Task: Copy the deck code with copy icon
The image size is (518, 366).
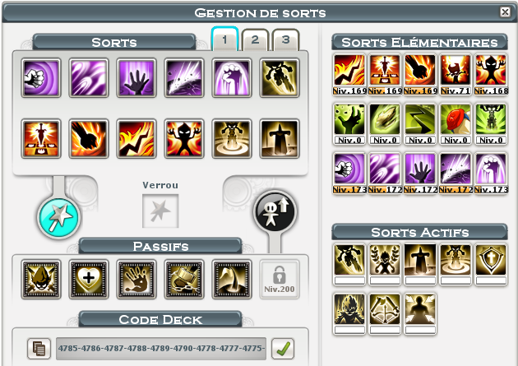Action: 39,349
